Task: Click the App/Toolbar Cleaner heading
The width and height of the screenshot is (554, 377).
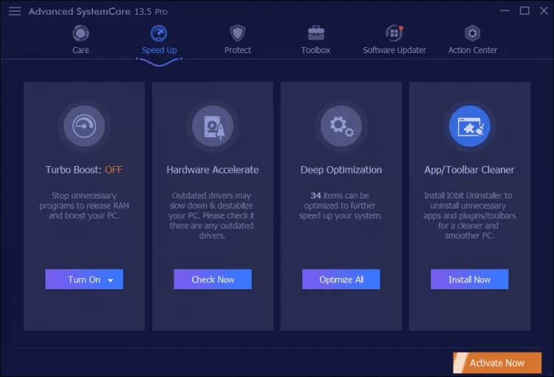Action: pos(470,170)
